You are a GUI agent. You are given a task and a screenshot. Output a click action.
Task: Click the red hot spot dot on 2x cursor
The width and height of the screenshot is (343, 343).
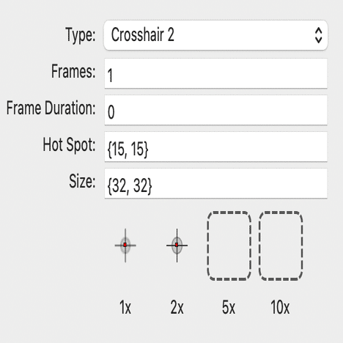(177, 245)
